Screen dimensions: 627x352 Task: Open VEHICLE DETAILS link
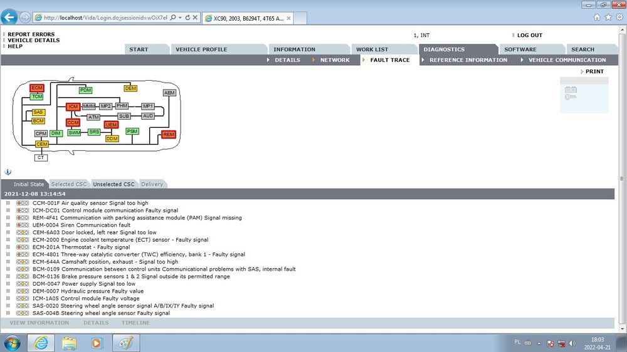tap(34, 40)
